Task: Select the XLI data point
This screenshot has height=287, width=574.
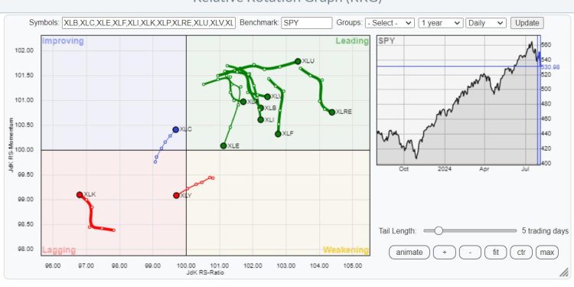Action: 261,119
